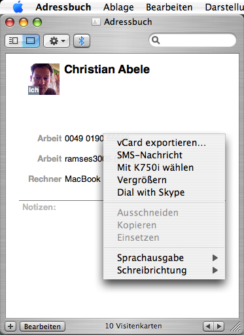244x335 pixels.
Task: Expand the Schreibrichtung submenu
Action: pyautogui.click(x=164, y=270)
